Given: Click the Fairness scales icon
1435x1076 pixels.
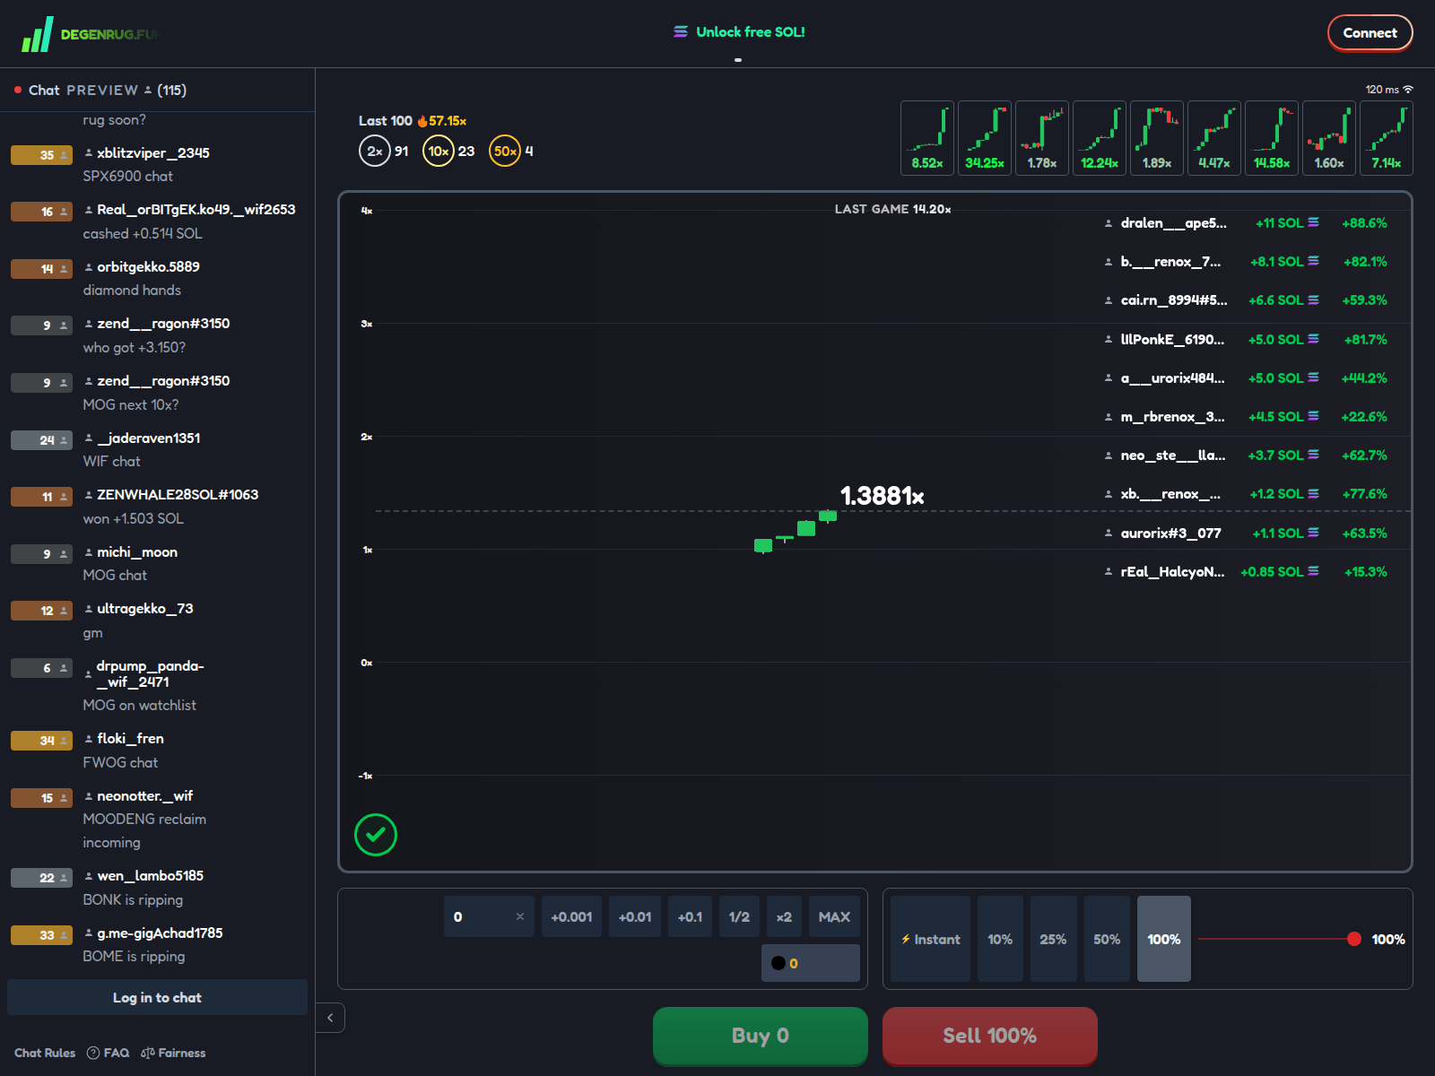Looking at the screenshot, I should pos(148,1053).
